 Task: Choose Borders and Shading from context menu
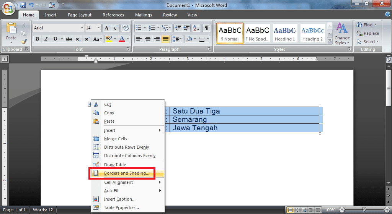tap(126, 173)
